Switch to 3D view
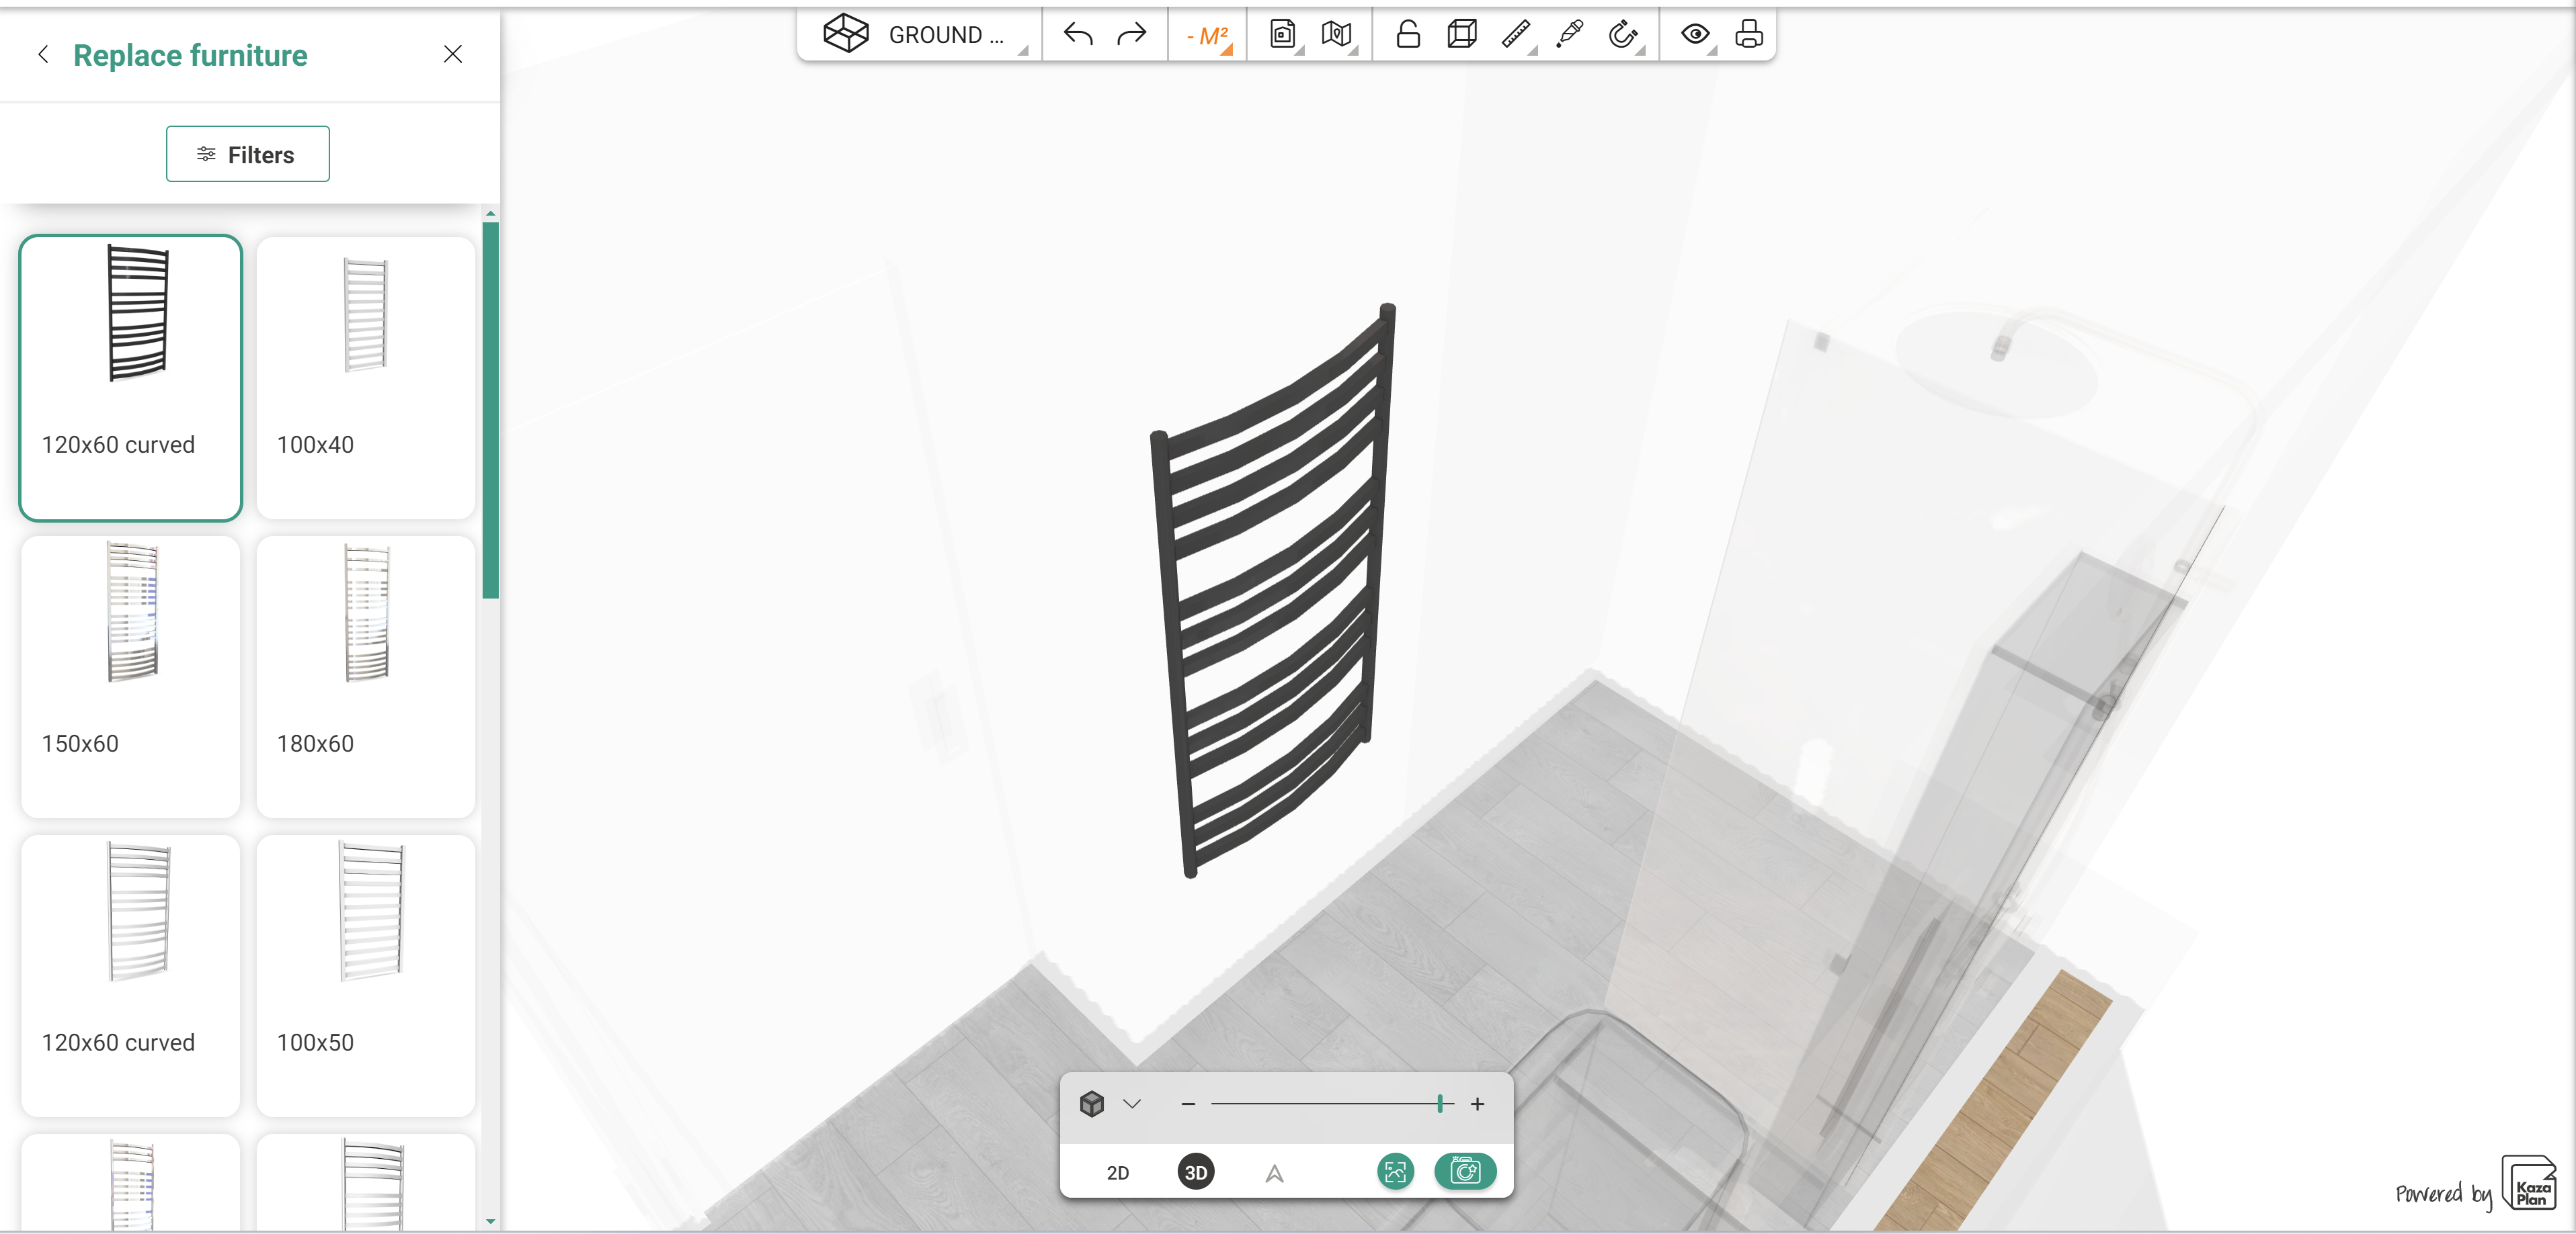This screenshot has width=2576, height=1234. (x=1196, y=1172)
